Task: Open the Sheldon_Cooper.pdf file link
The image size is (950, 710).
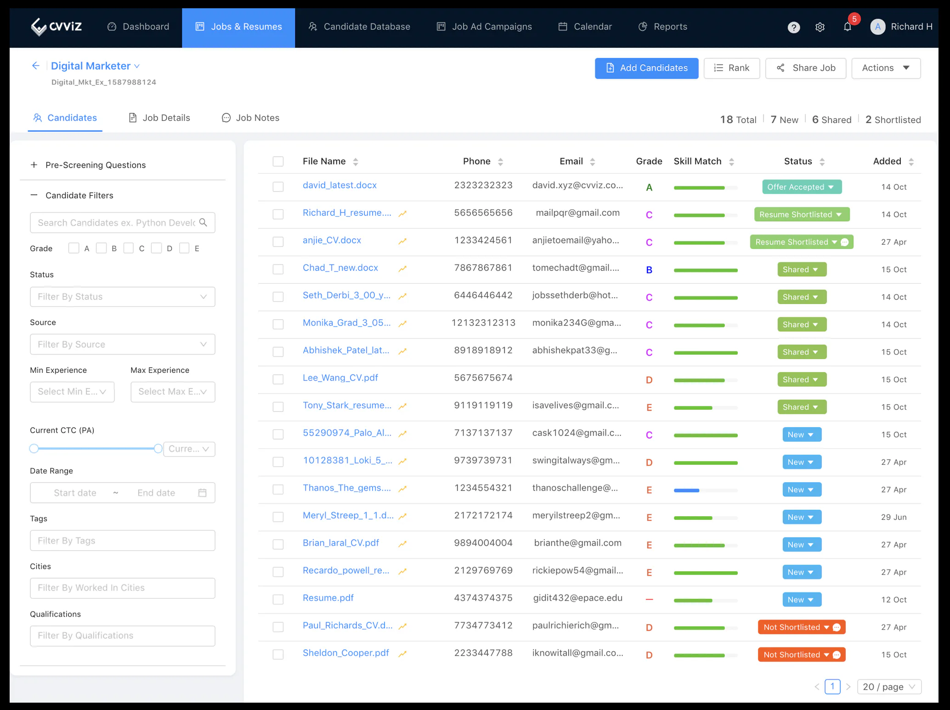Action: point(346,653)
